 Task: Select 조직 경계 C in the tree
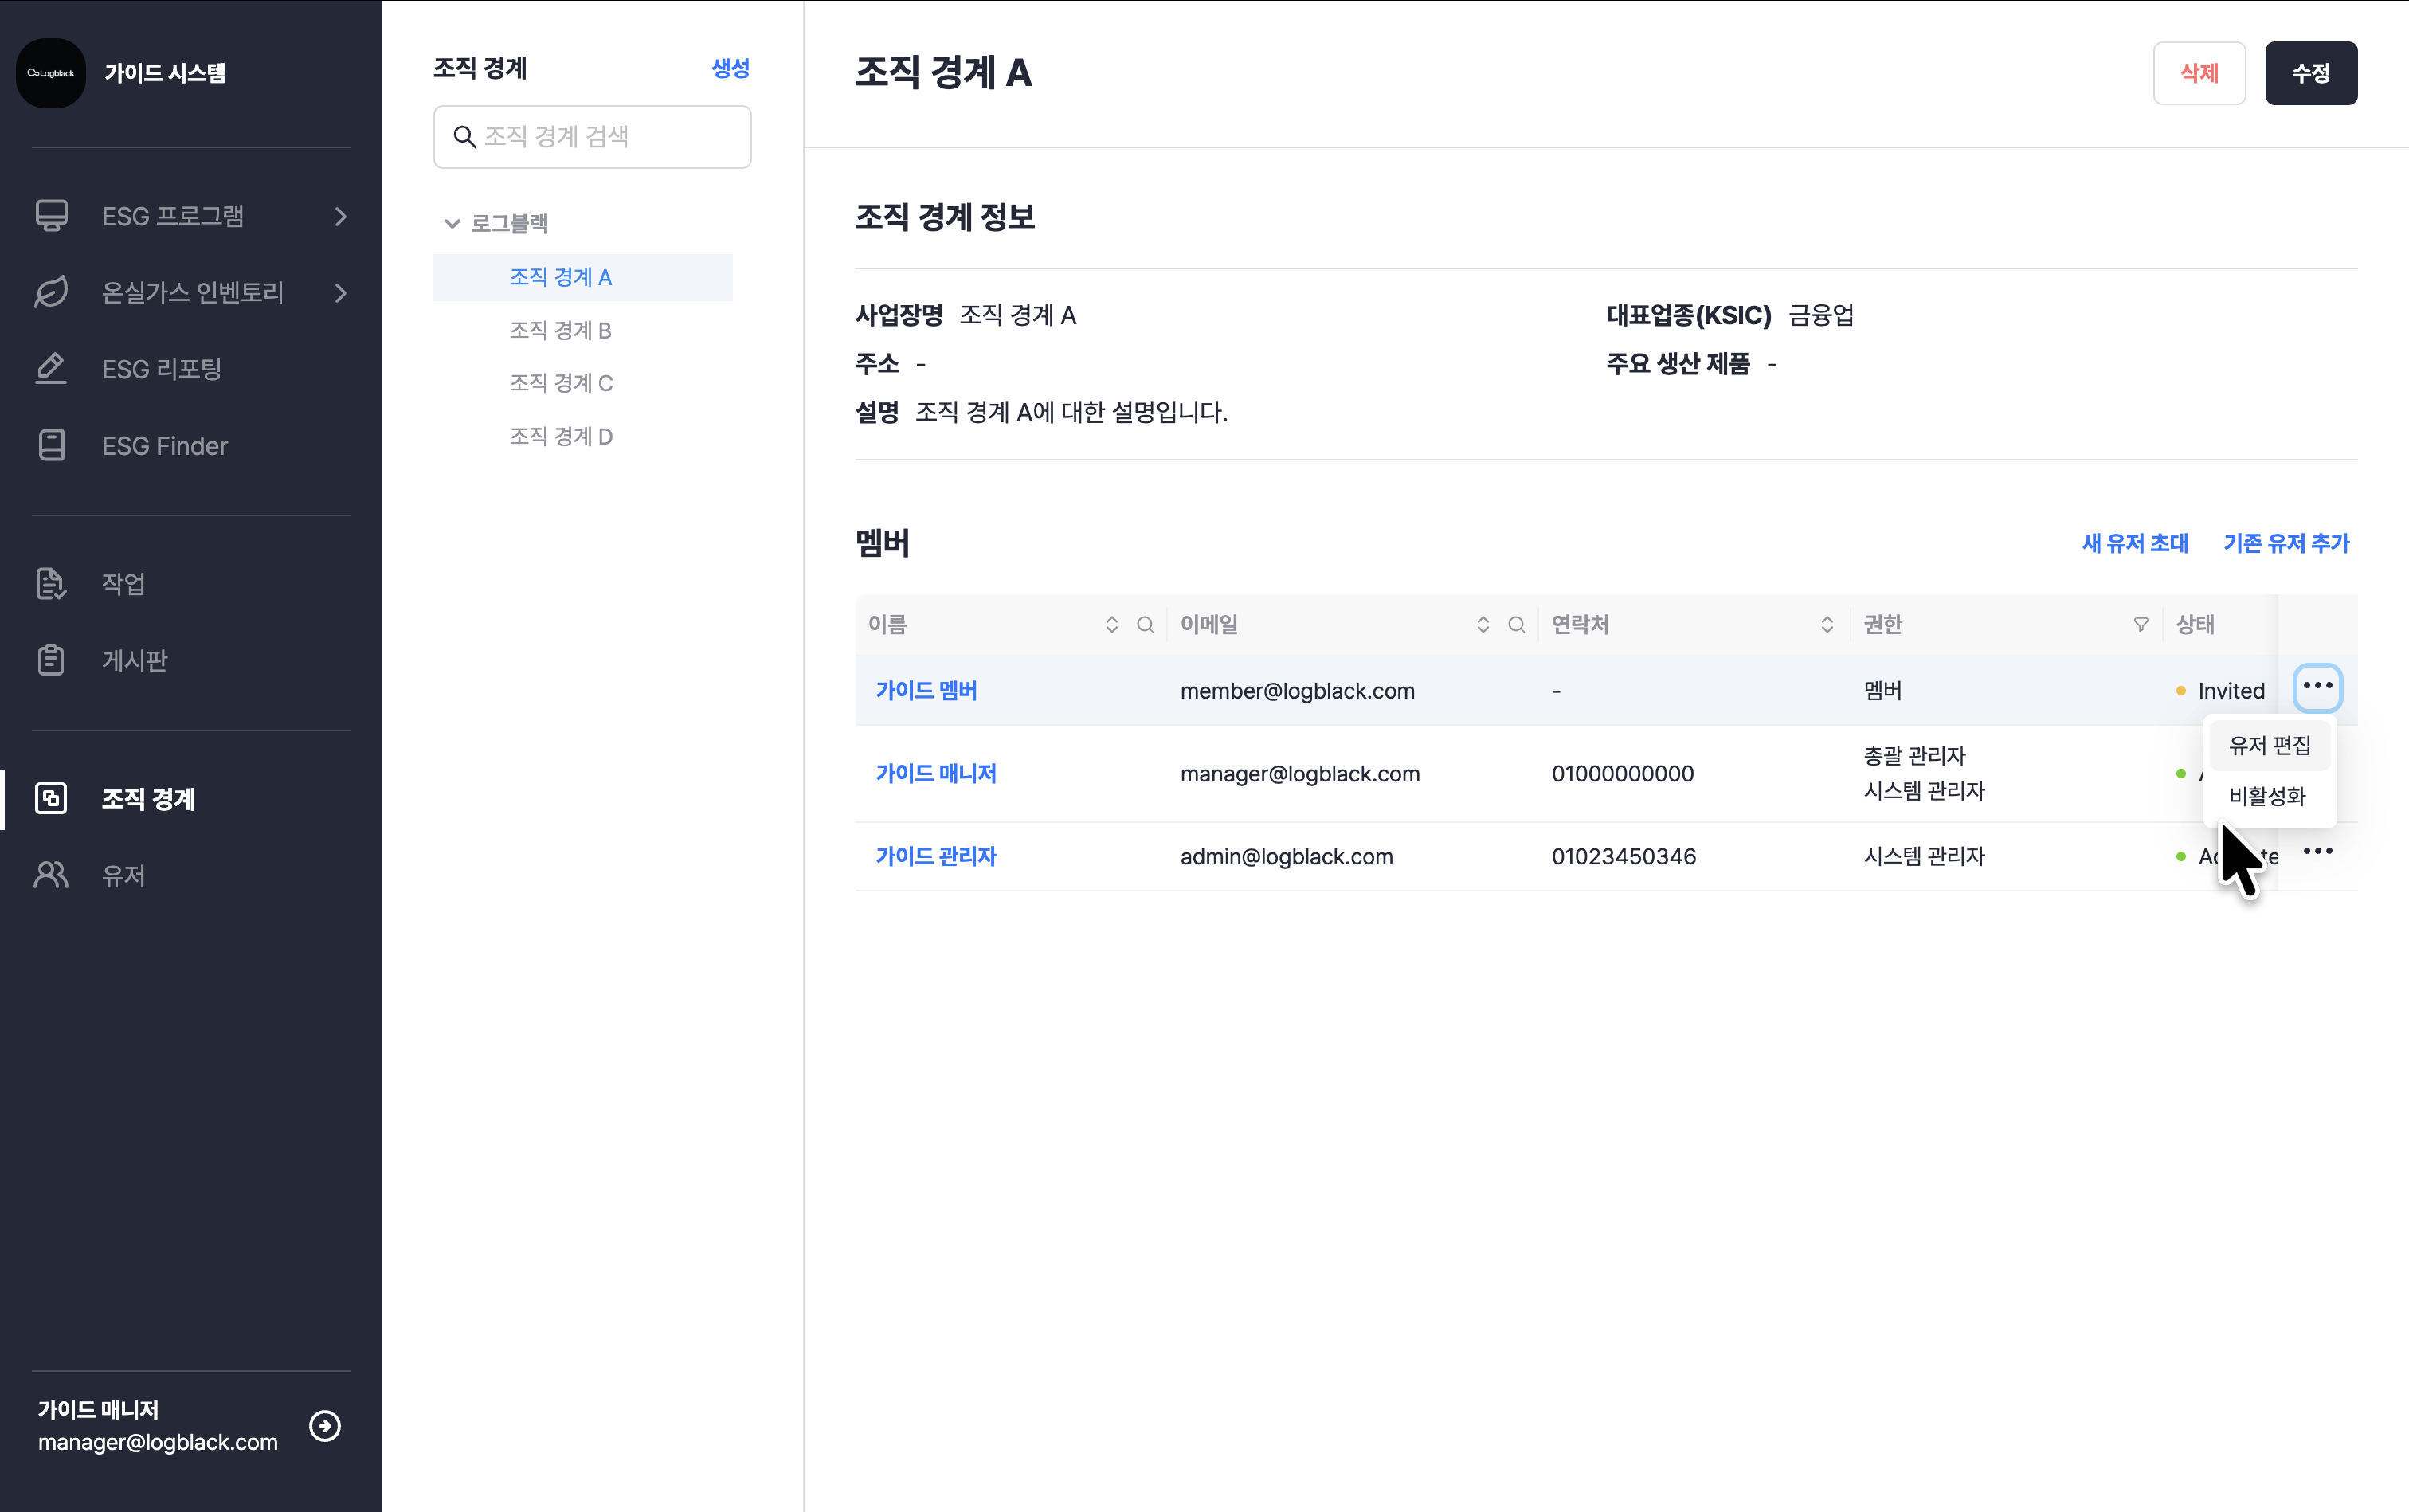click(560, 383)
